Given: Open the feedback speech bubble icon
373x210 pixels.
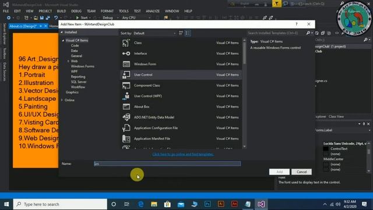Looking at the screenshot, I should pyautogui.click(x=286, y=3).
